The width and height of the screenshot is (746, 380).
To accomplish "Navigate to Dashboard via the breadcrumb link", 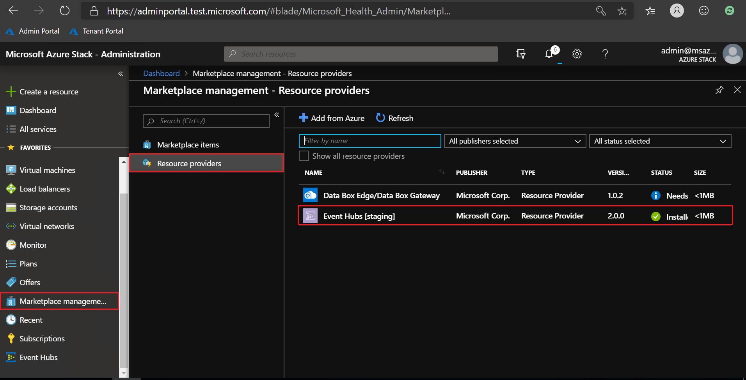I will click(161, 73).
